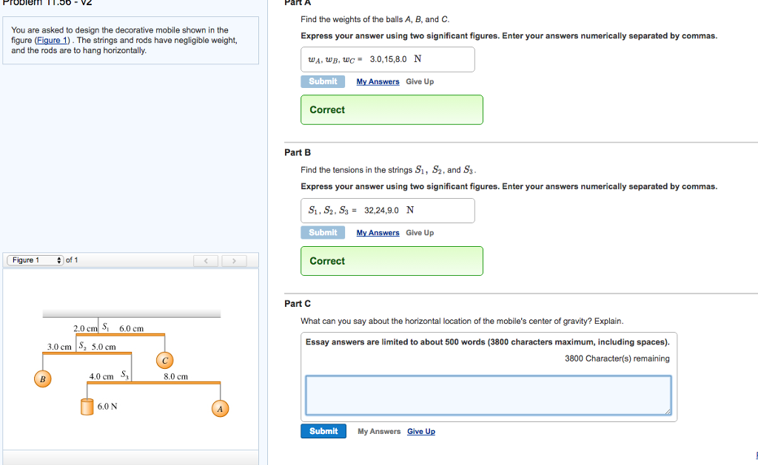Click the 6.0 N cylinder weight in figure
The height and width of the screenshot is (465, 758).
tap(87, 407)
